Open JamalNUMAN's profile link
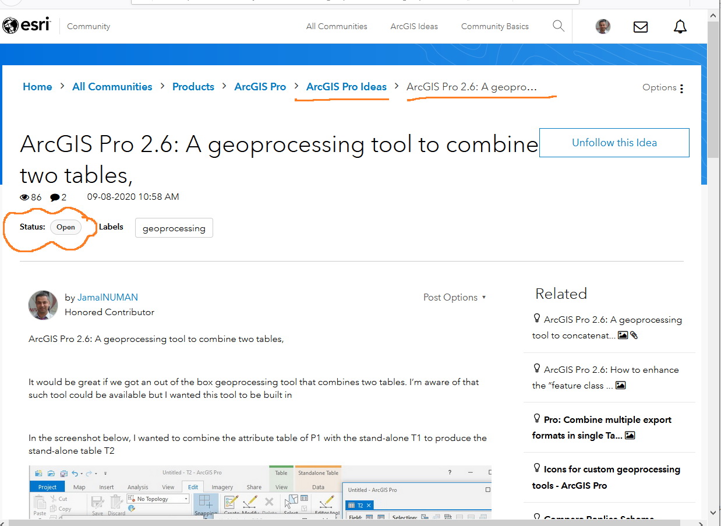This screenshot has height=526, width=721. (x=107, y=297)
